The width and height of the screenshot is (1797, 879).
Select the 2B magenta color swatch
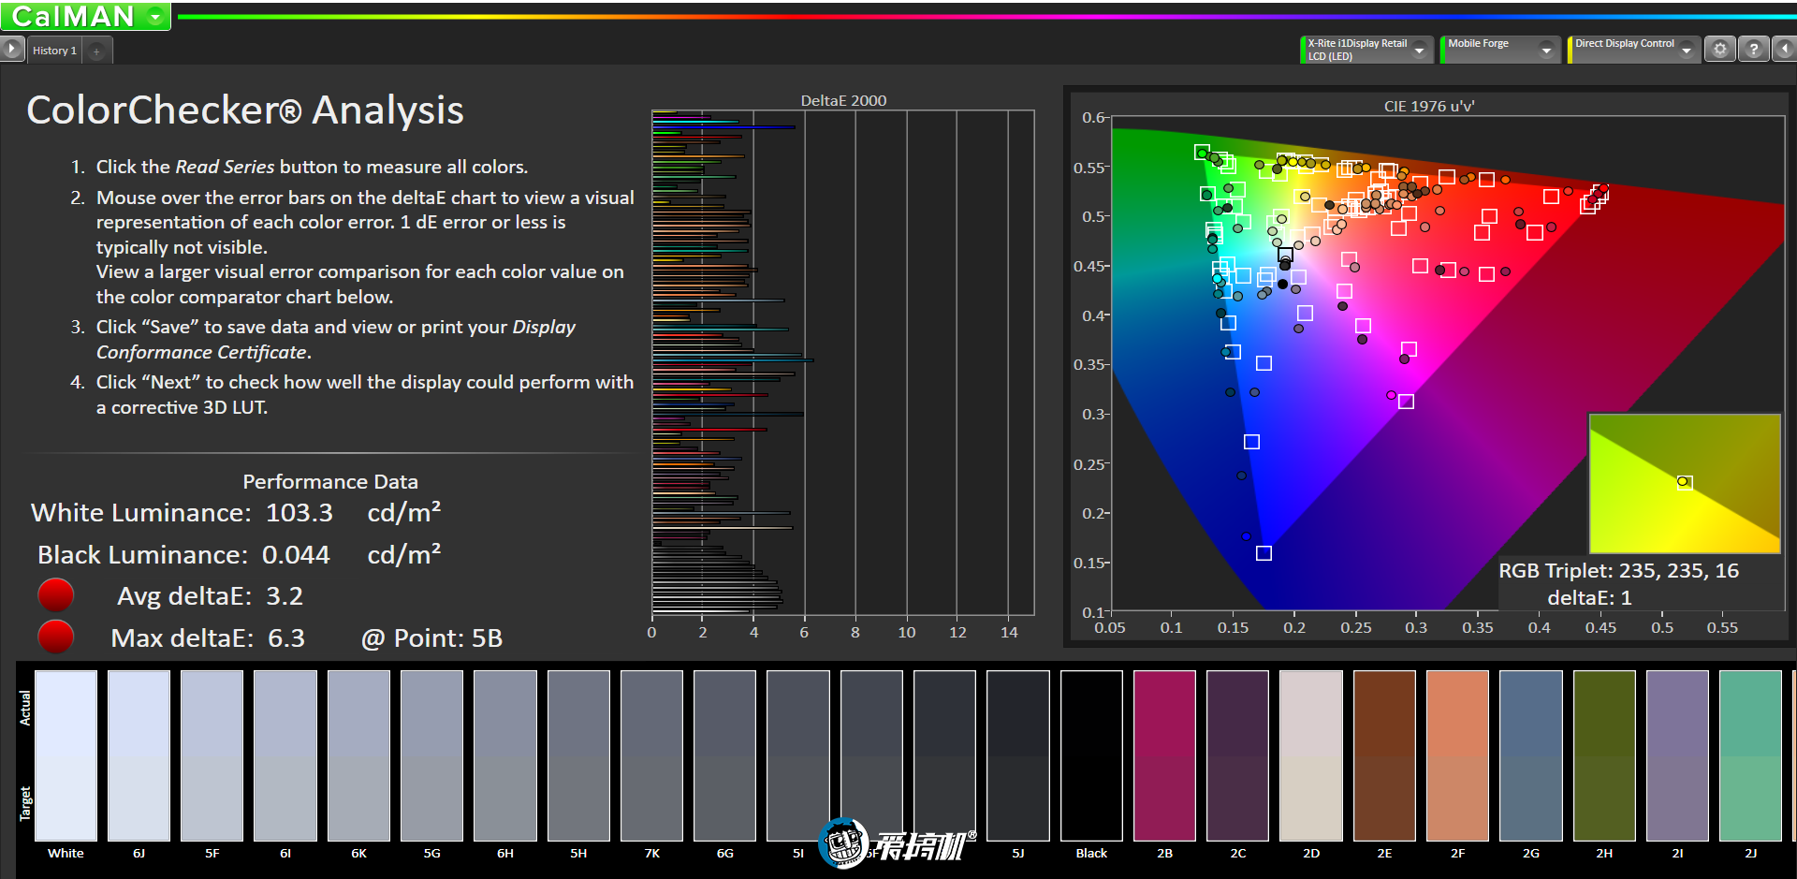pyautogui.click(x=1164, y=754)
